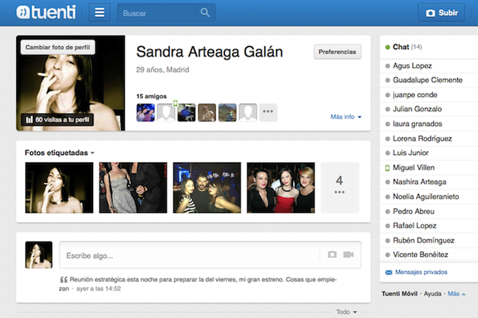Click the profile visits stats icon
Viewport: 478px width, 318px height.
(x=29, y=119)
